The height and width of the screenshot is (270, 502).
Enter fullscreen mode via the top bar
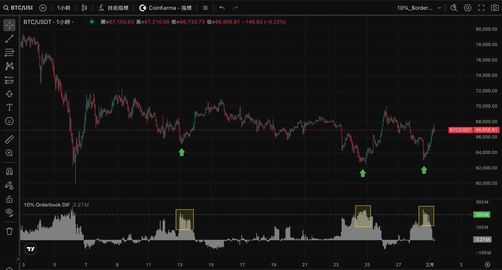482,8
